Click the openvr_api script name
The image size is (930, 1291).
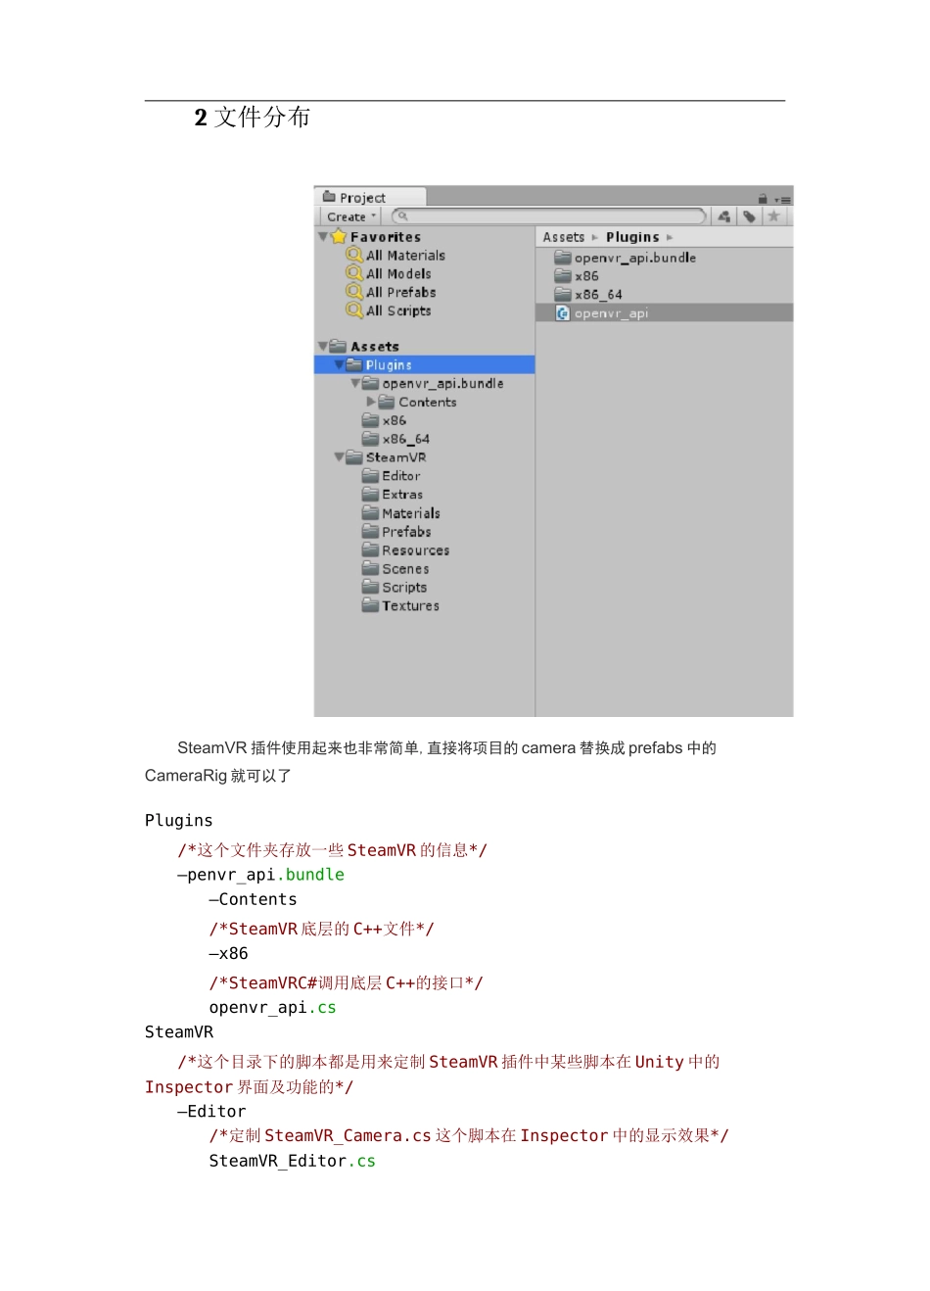[x=611, y=313]
